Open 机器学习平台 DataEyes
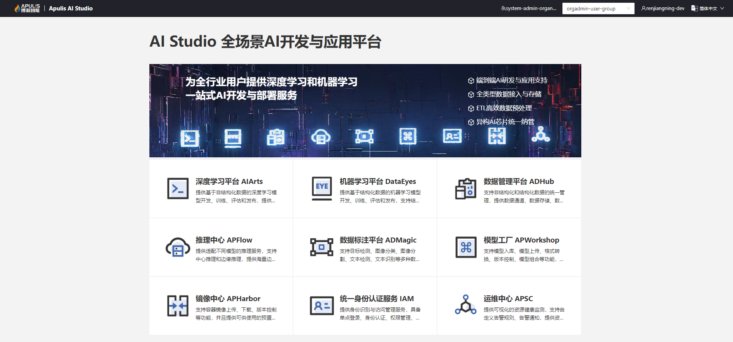 (378, 181)
